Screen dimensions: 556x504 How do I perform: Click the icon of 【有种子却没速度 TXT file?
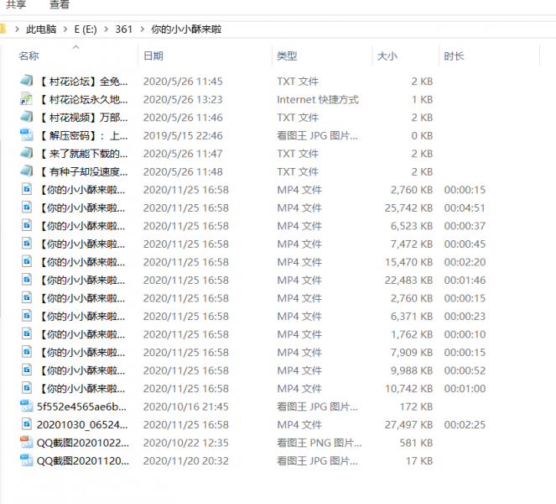[26, 172]
